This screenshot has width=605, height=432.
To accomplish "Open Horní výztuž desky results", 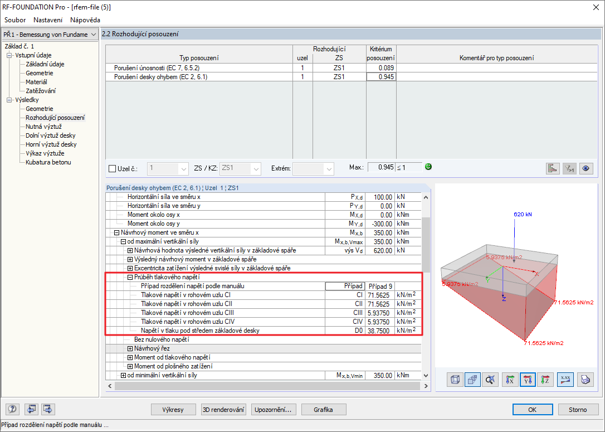I will coord(51,144).
